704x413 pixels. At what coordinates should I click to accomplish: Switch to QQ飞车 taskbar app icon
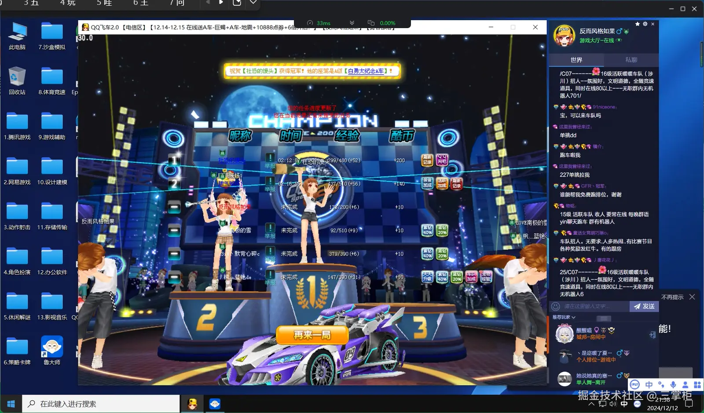[x=192, y=404]
